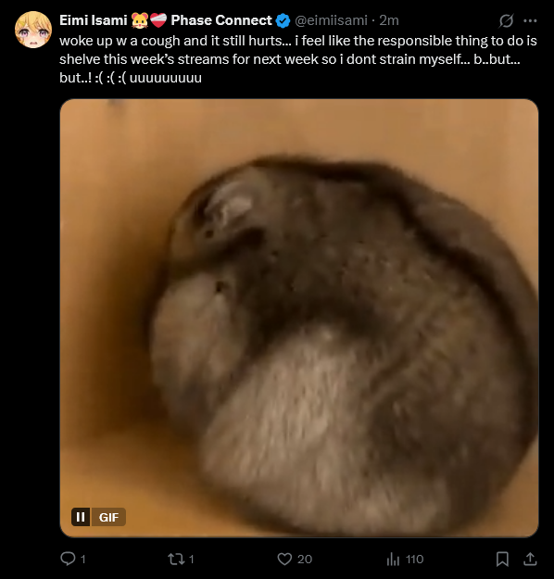Click the share upload-arrow icon
Screen dimensions: 554x579
pos(530,559)
